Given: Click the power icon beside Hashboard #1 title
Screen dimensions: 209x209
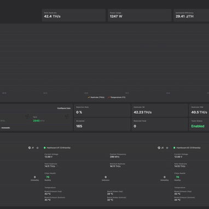Looking at the screenshot, I should click(38, 148).
